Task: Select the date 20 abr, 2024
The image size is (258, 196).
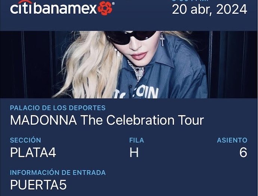Action: pos(209,10)
